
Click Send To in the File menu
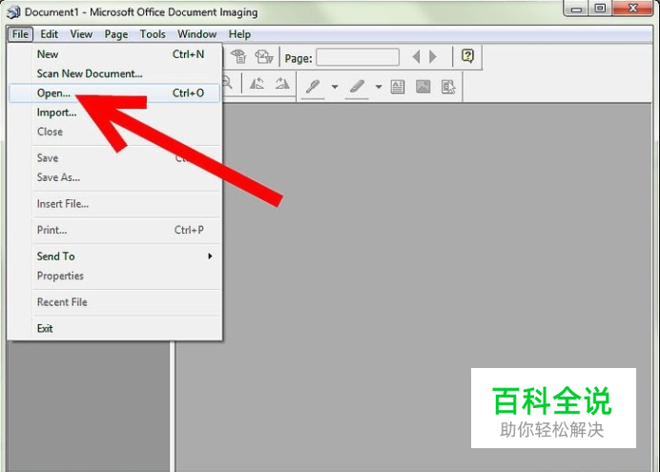point(114,257)
